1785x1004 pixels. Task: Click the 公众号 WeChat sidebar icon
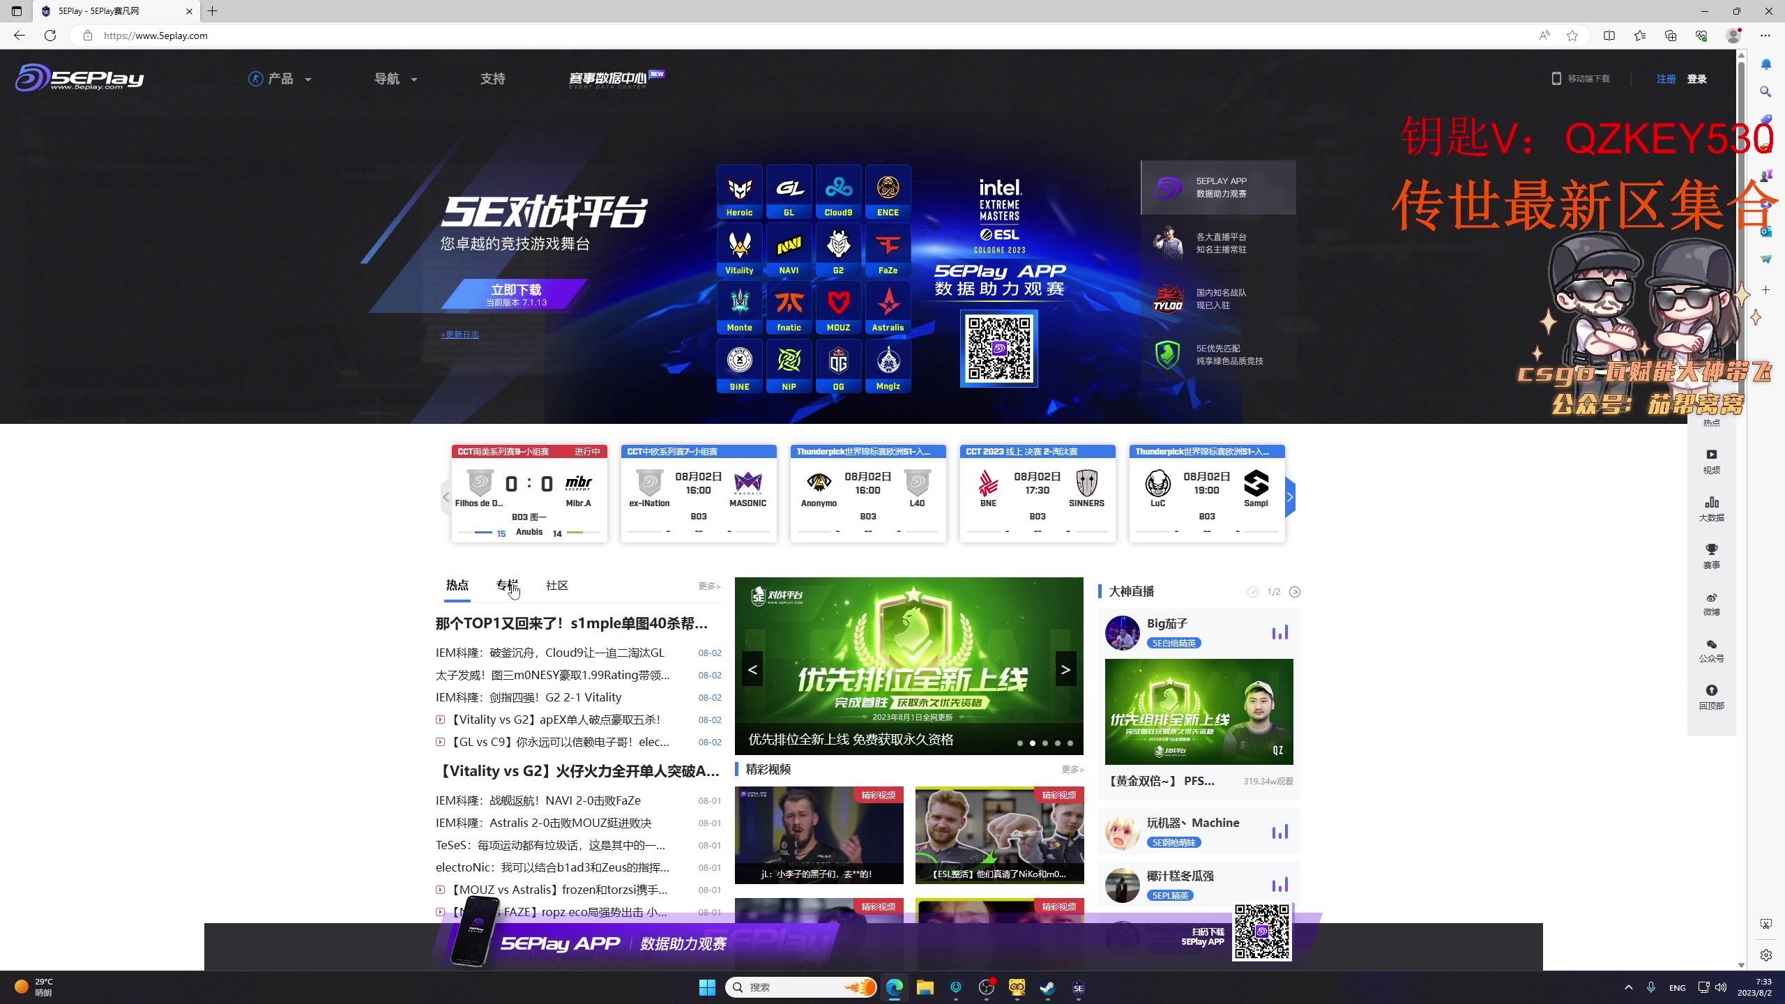[1712, 651]
